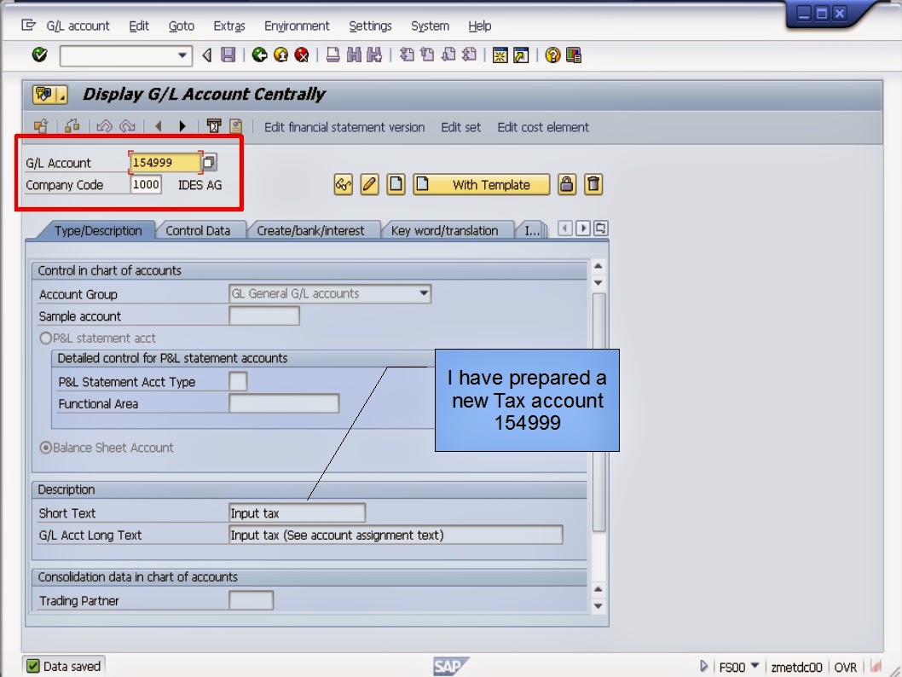Viewport: 902px width, 677px height.
Task: Expand the status bar triangle arrow
Action: pos(703,666)
